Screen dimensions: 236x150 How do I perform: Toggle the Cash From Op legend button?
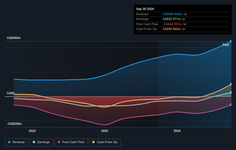tap(105, 142)
